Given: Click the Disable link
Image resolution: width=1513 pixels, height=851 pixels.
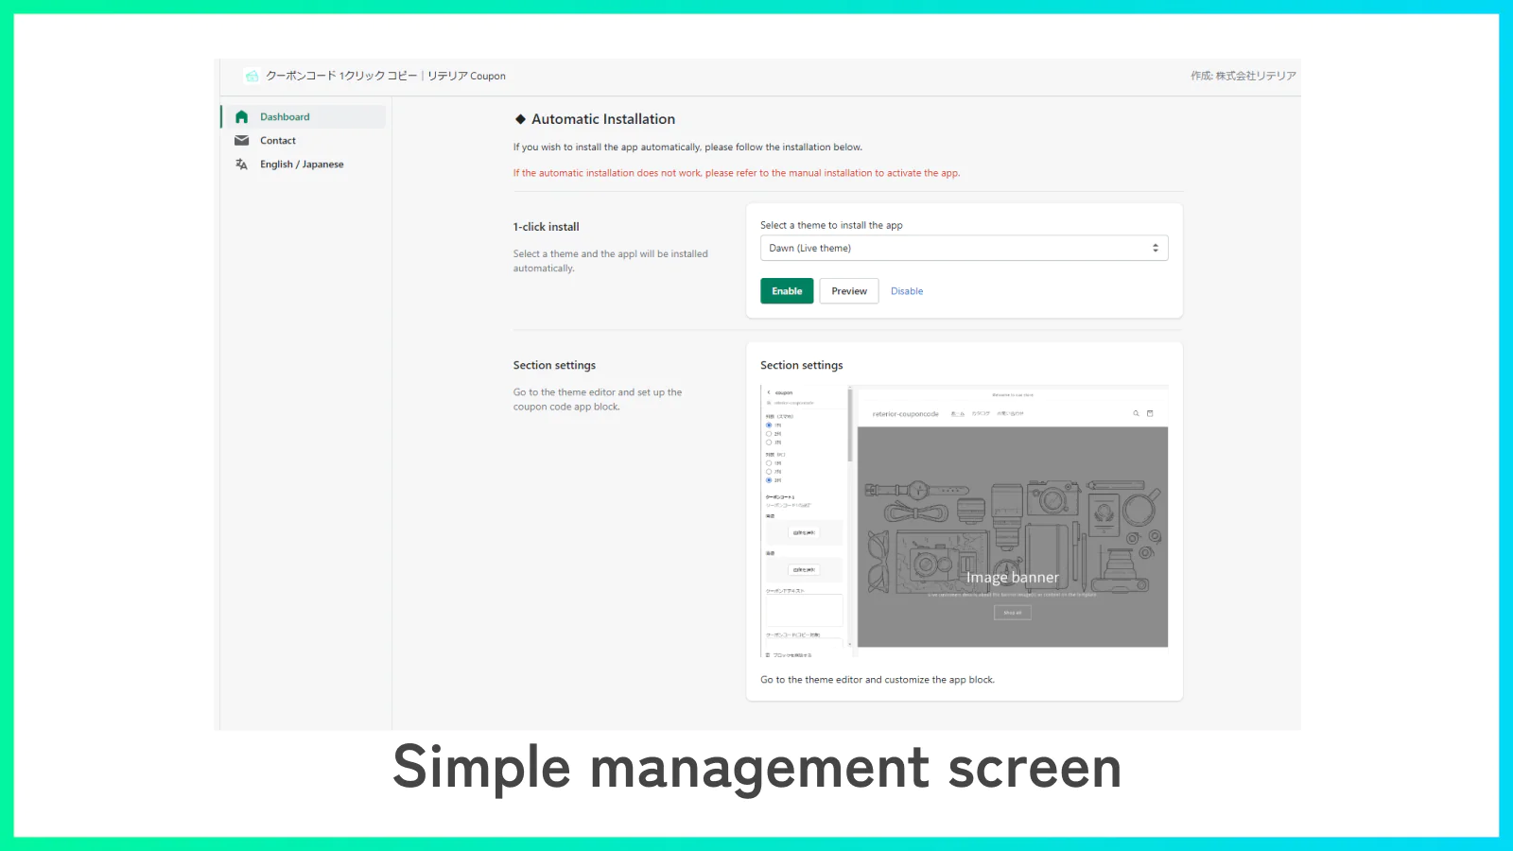Looking at the screenshot, I should [907, 291].
